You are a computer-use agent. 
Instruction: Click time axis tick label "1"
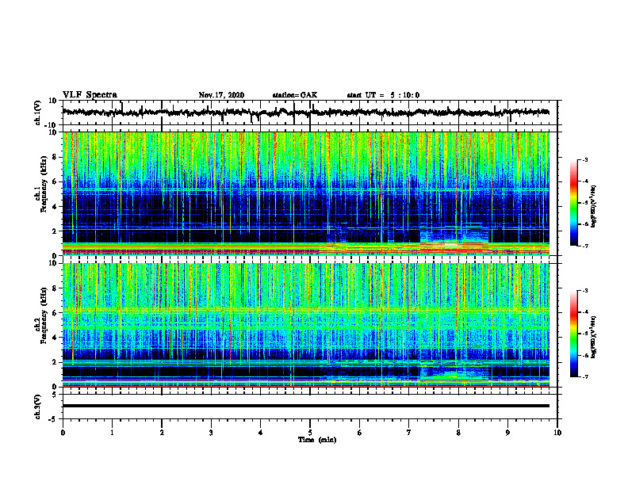coord(112,433)
